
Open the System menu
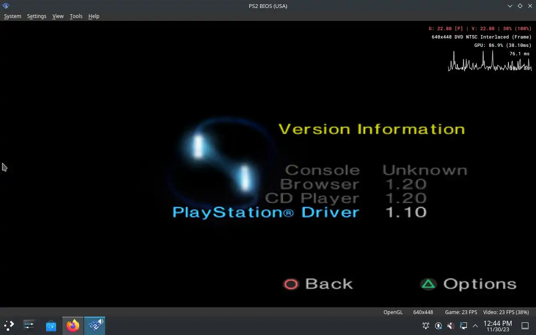pyautogui.click(x=13, y=16)
